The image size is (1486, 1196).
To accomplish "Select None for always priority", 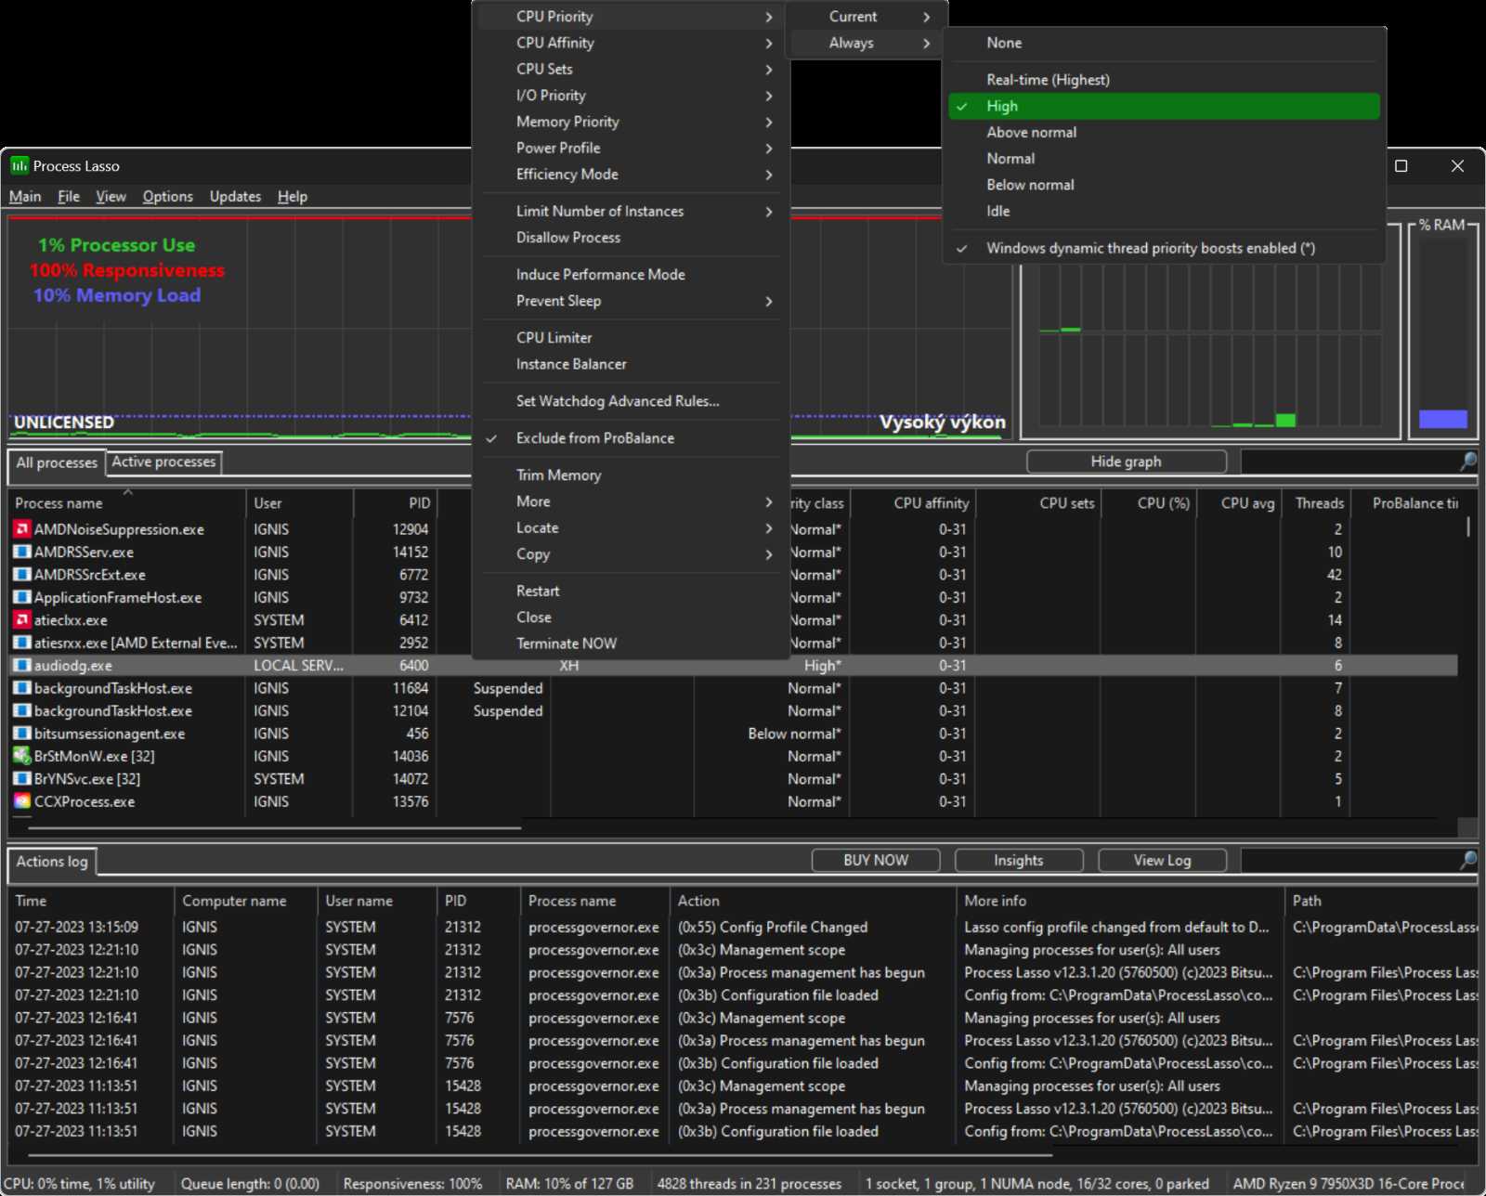I will (1163, 43).
